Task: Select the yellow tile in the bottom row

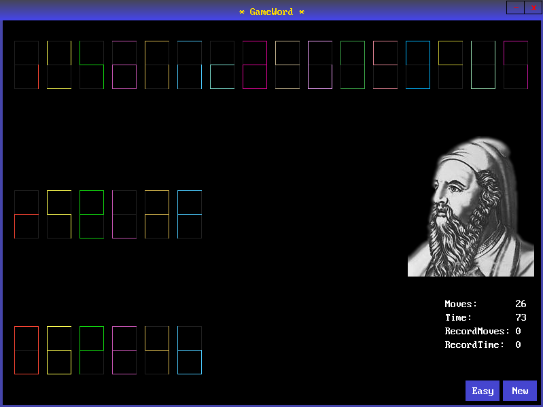Action: point(59,350)
